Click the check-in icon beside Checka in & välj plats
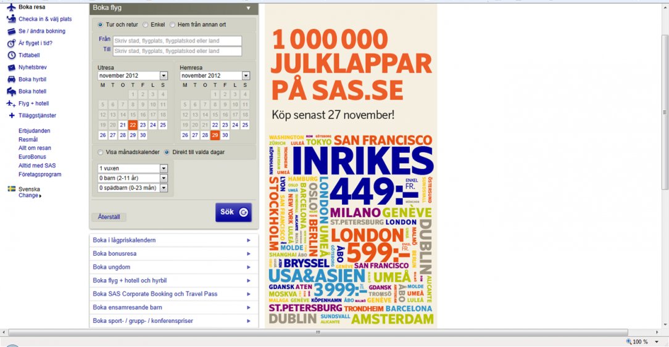The height and width of the screenshot is (347, 669). [11, 19]
